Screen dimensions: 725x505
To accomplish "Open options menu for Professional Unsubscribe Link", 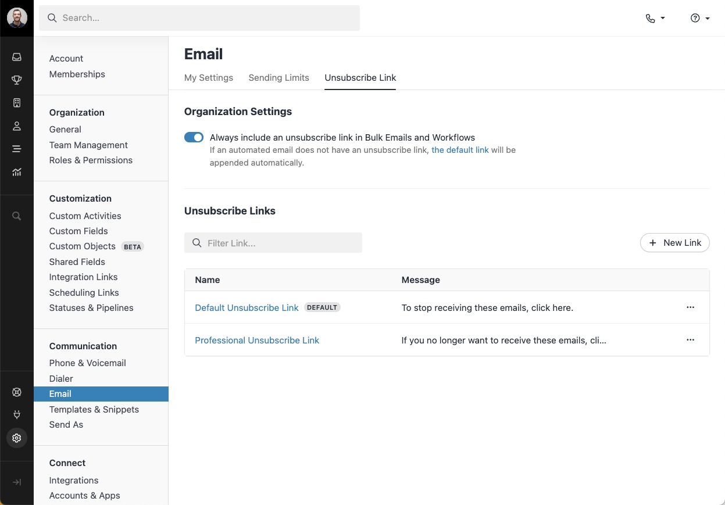I will [x=690, y=340].
